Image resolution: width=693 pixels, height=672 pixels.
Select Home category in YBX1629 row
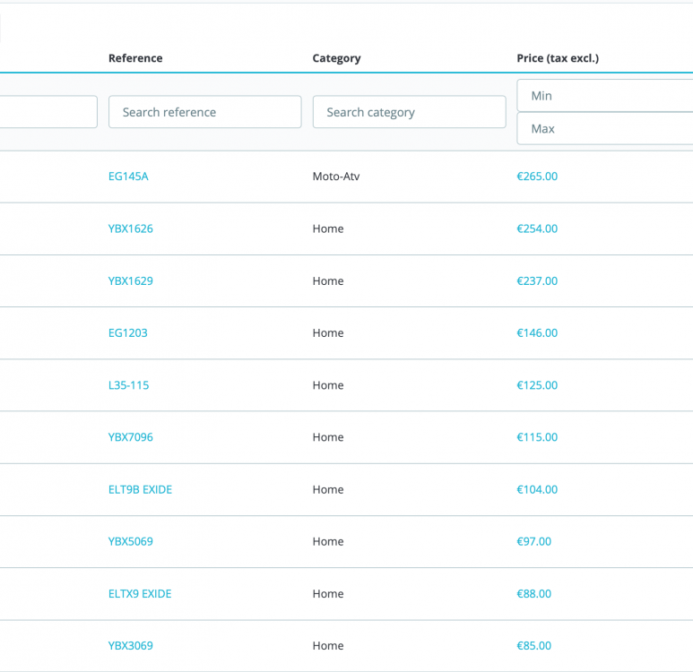point(328,281)
